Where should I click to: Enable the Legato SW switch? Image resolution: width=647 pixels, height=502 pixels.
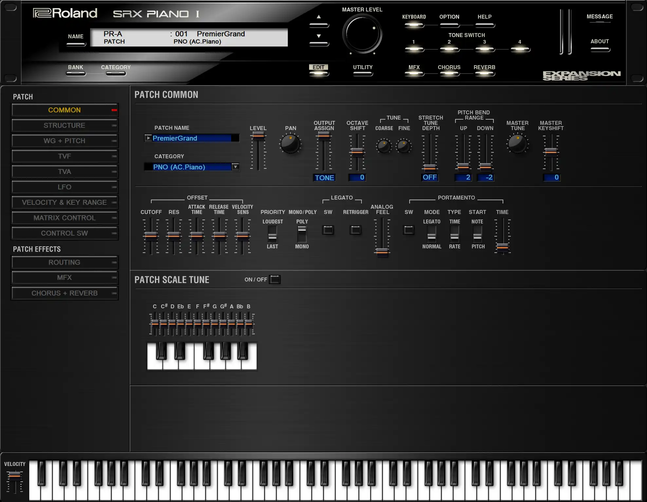click(x=328, y=230)
